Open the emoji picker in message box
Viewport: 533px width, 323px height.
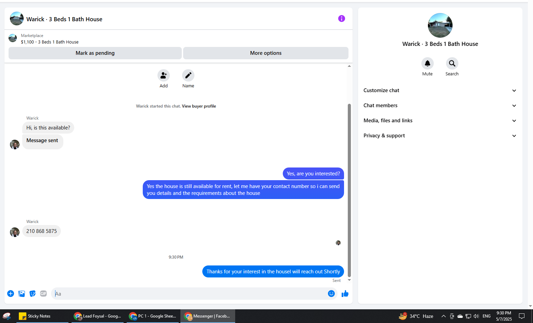click(331, 294)
